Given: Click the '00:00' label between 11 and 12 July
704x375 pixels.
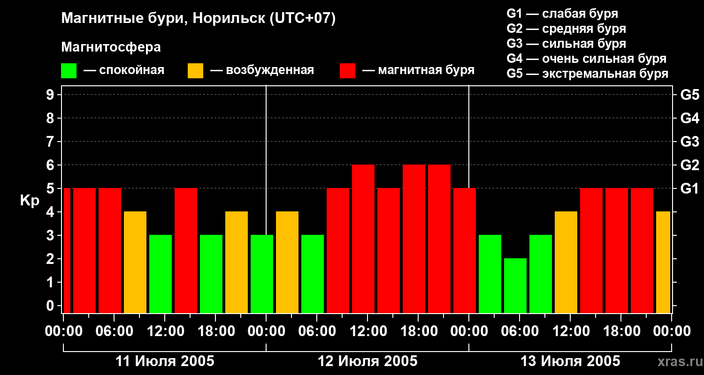Looking at the screenshot, I should 266,331.
